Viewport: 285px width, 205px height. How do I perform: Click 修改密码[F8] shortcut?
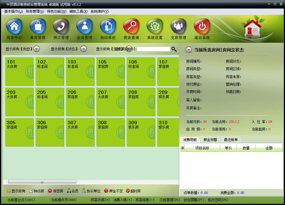pos(218,200)
